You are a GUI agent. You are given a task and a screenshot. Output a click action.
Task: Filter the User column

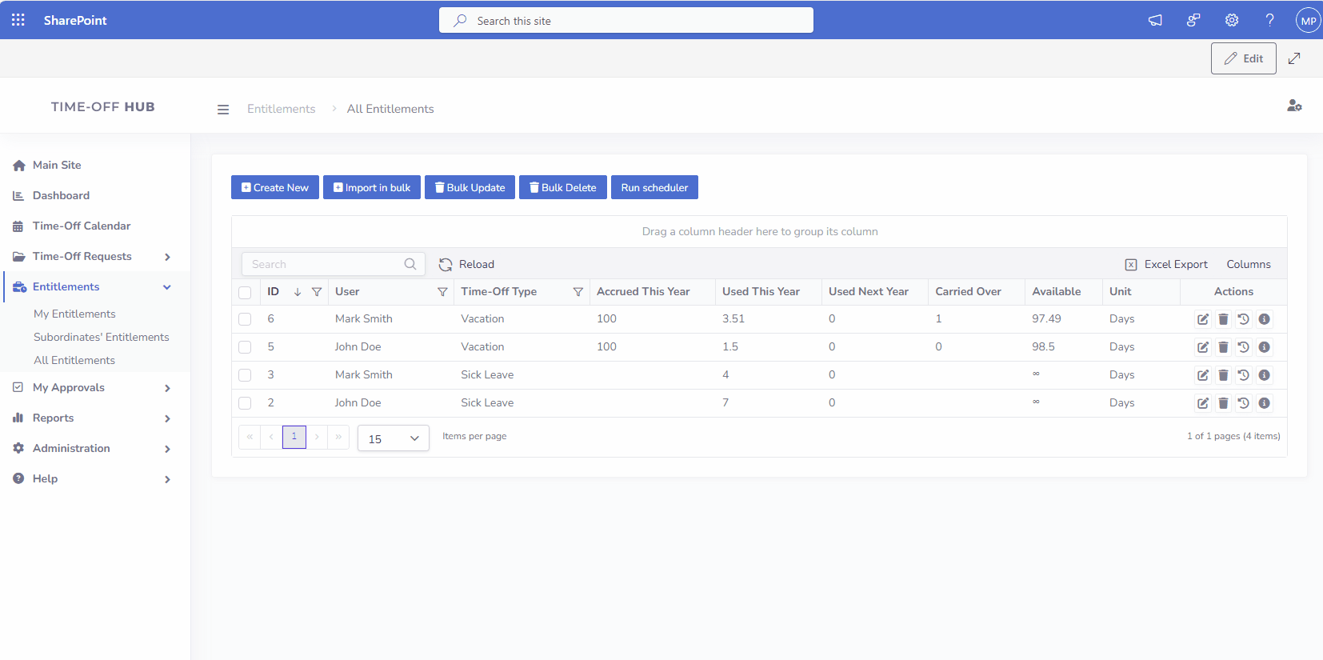click(442, 292)
